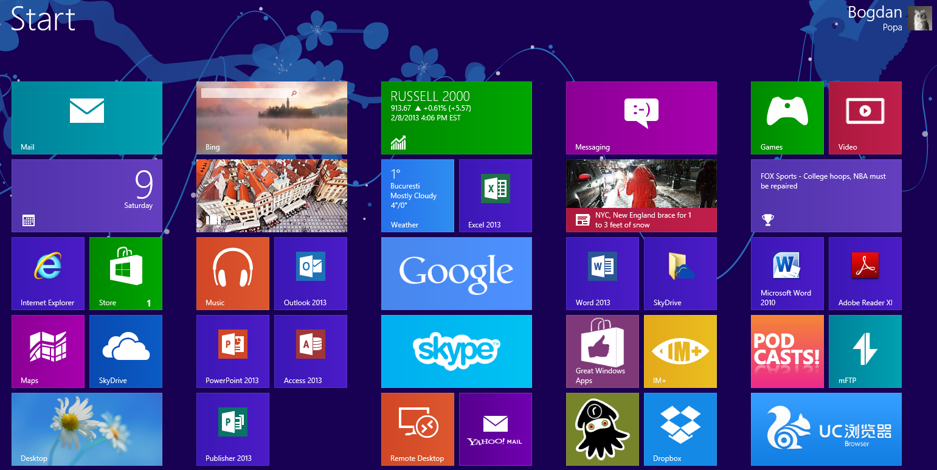Open the Windows Store tile
The image size is (937, 470).
[x=125, y=273]
